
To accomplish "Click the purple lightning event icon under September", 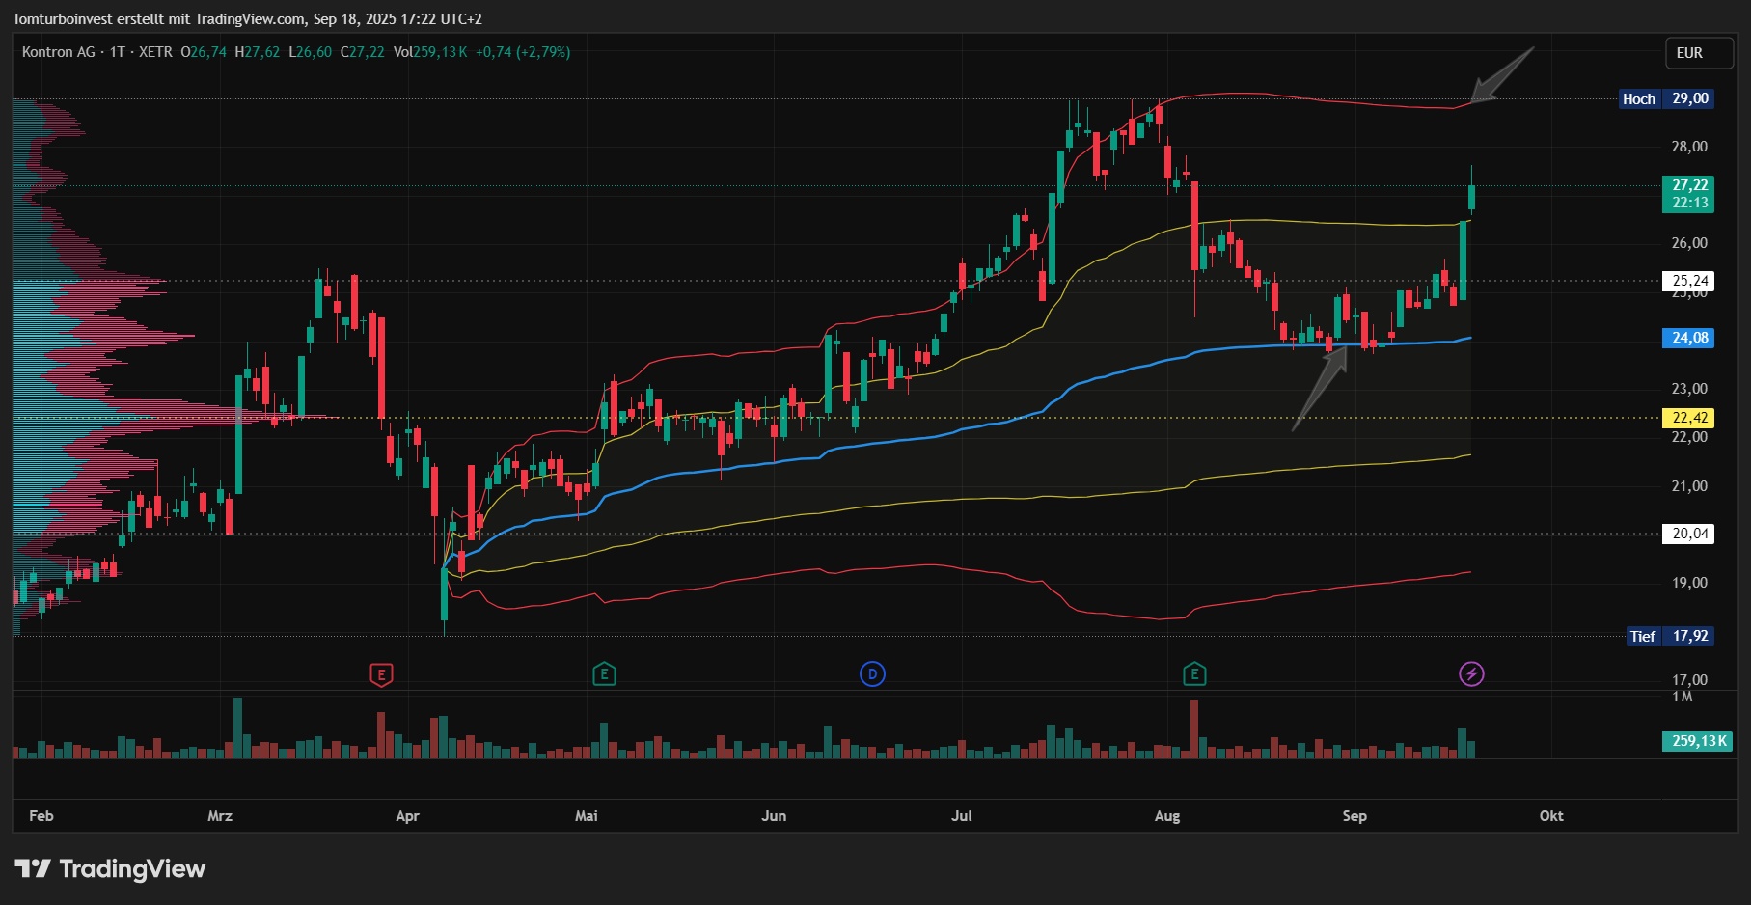I will tap(1470, 675).
